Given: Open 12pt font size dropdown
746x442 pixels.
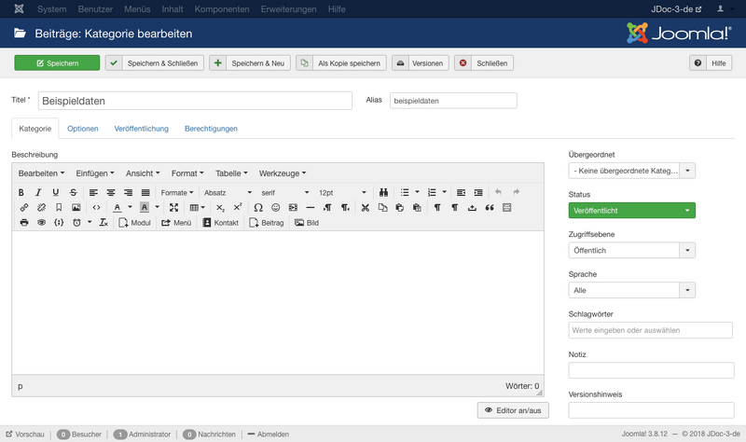Looking at the screenshot, I should [x=342, y=192].
